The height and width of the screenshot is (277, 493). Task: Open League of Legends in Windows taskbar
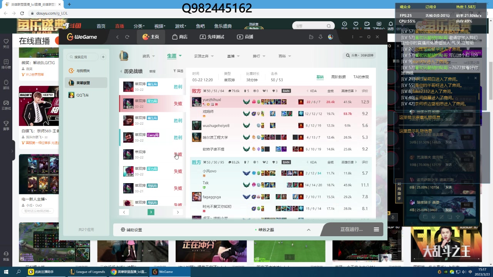(x=87, y=272)
